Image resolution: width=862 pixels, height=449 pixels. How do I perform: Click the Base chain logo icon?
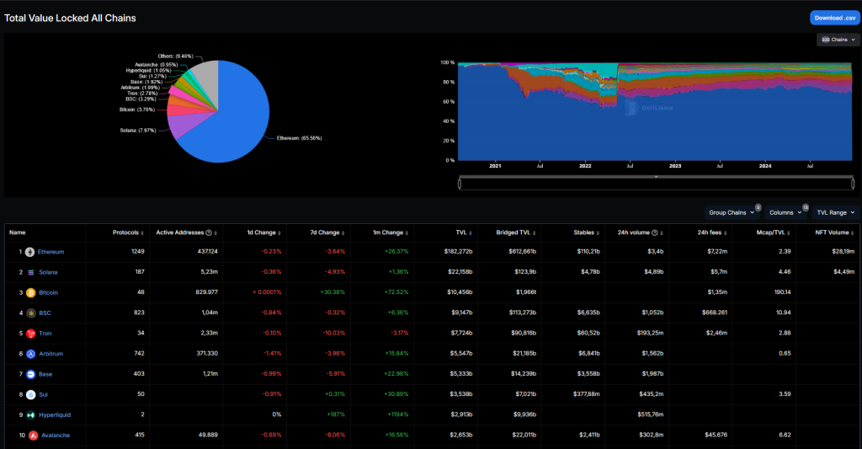(x=31, y=374)
